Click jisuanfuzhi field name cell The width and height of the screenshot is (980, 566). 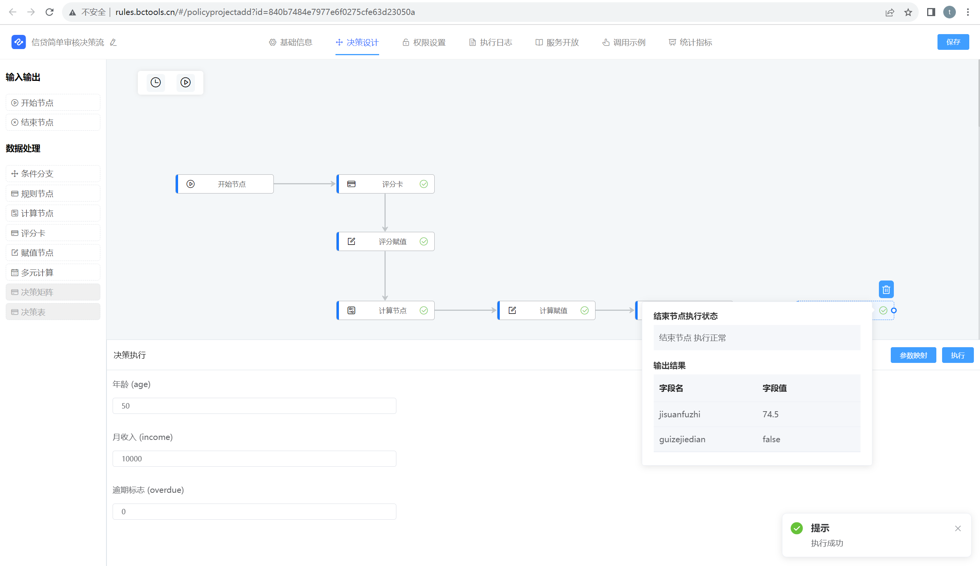point(680,414)
